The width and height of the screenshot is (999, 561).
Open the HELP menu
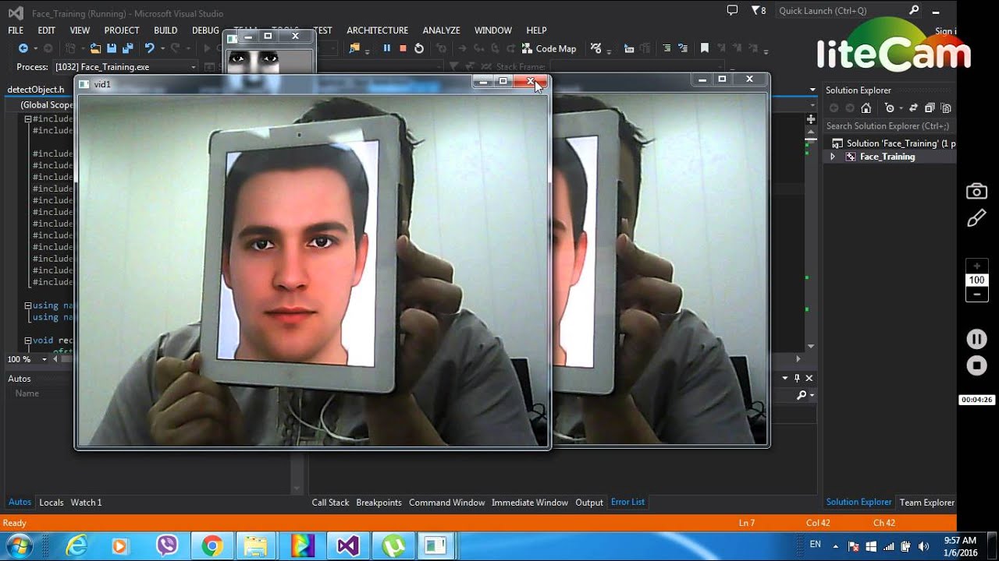tap(536, 30)
